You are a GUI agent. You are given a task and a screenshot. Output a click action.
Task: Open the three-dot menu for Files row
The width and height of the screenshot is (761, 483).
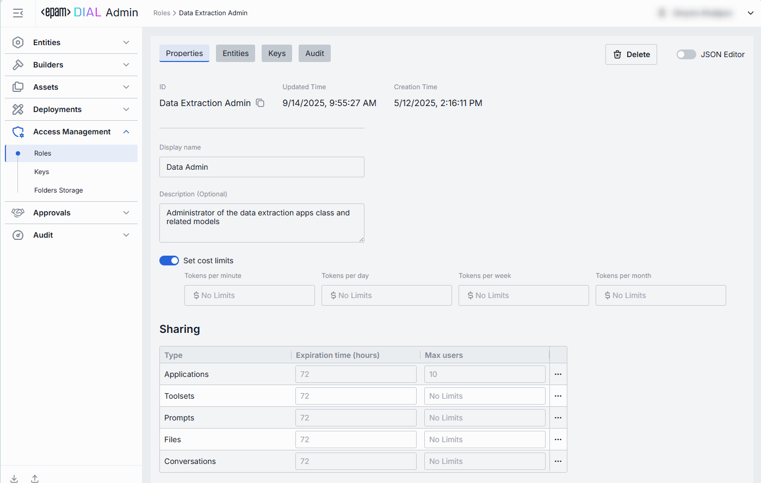[558, 439]
